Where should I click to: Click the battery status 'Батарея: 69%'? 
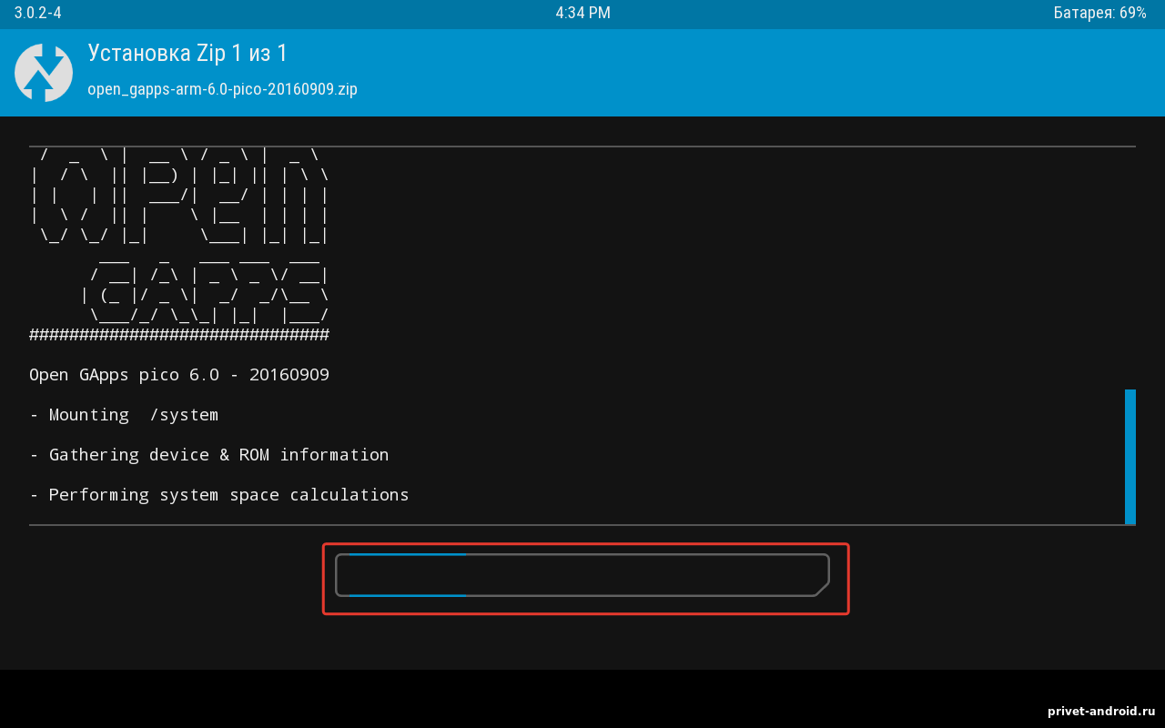coord(1100,13)
